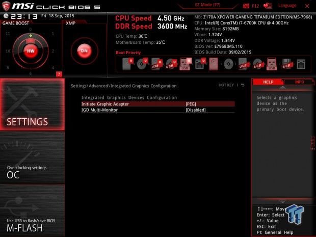Image resolution: width=316 pixels, height=237 pixels.
Task: Open the SETTINGS section
Action: click(32, 104)
